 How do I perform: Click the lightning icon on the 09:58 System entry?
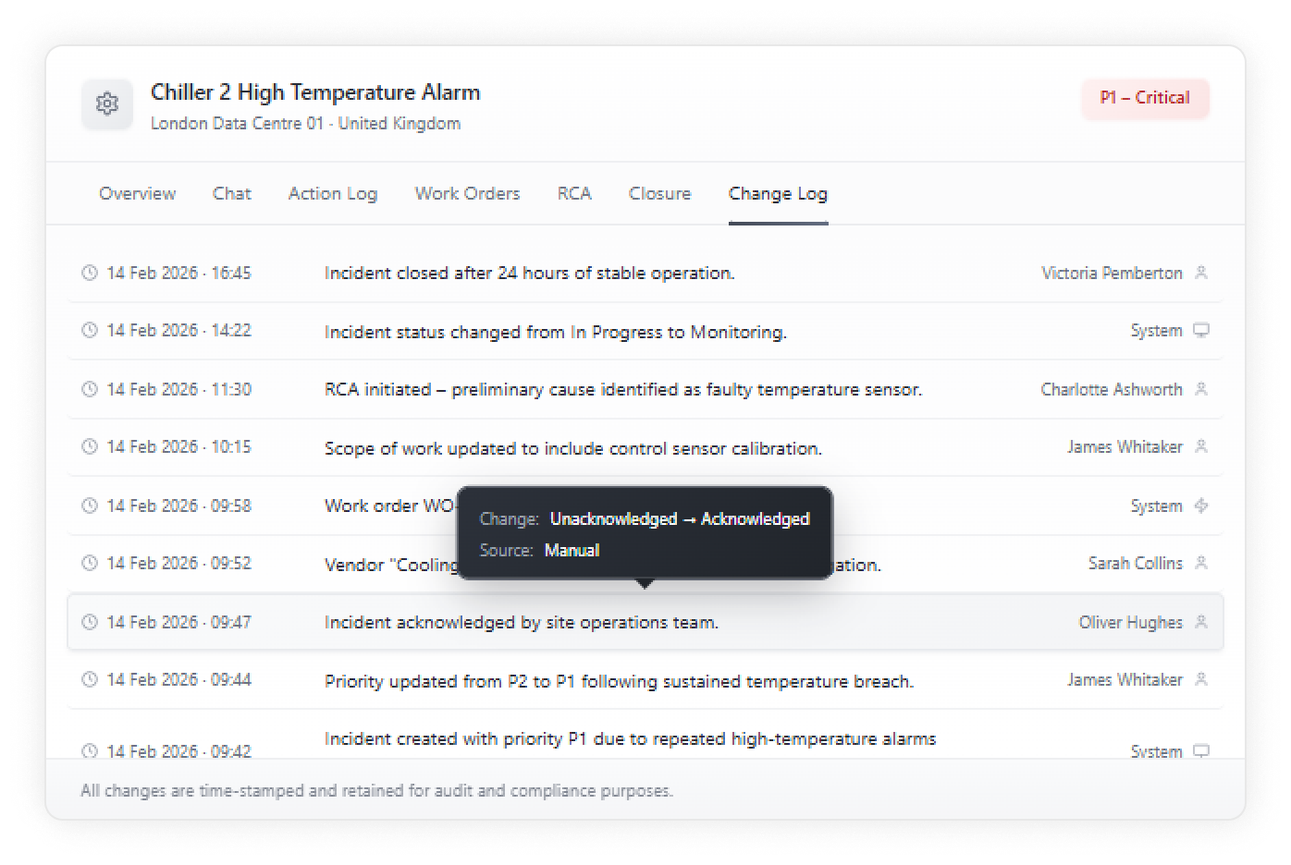pyautogui.click(x=1201, y=506)
